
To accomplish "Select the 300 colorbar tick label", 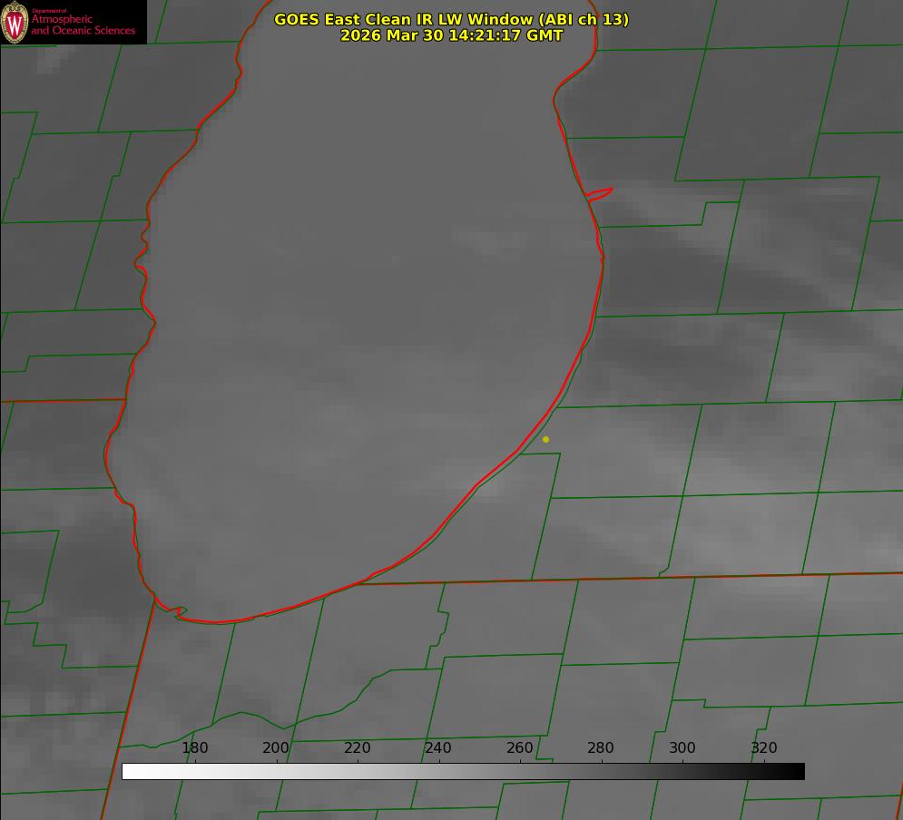I will (682, 748).
